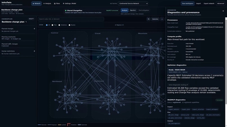Click the Violation red legend swatch
This screenshot has height=127, width=227.
[x=69, y=125]
